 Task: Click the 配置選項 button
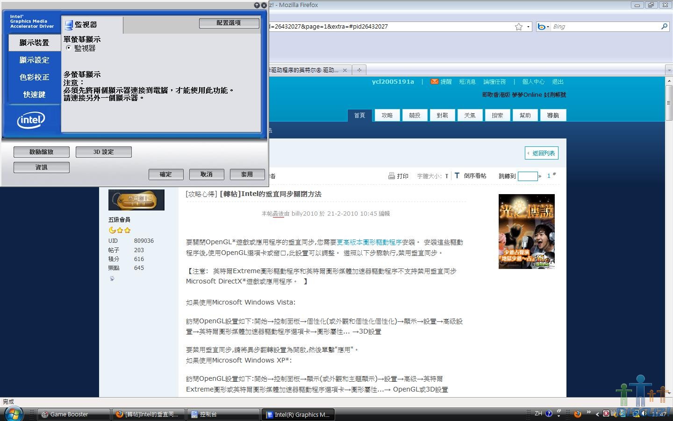point(229,23)
